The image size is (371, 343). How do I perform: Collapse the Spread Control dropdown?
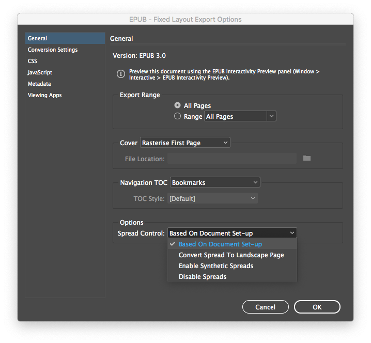point(232,233)
